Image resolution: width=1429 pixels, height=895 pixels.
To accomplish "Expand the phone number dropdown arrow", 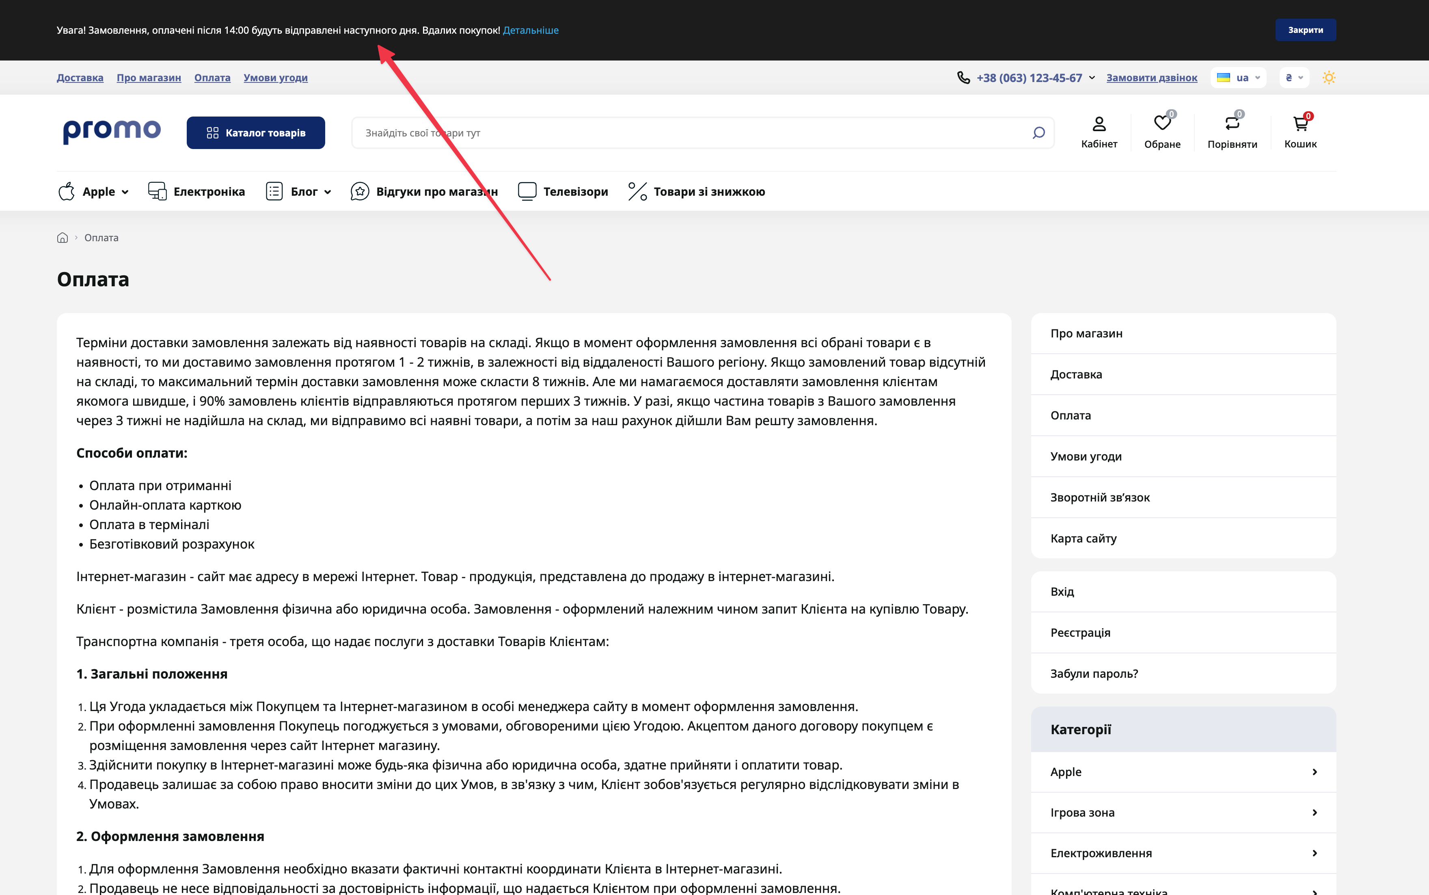I will point(1092,78).
